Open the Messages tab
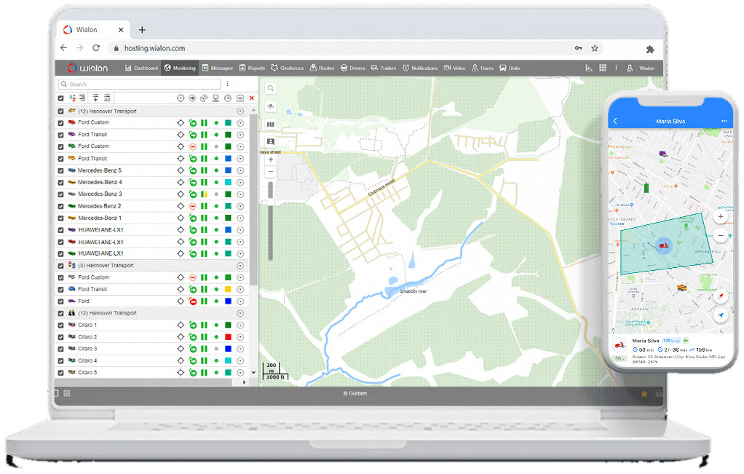Viewport: 744px width, 474px height. (x=218, y=68)
